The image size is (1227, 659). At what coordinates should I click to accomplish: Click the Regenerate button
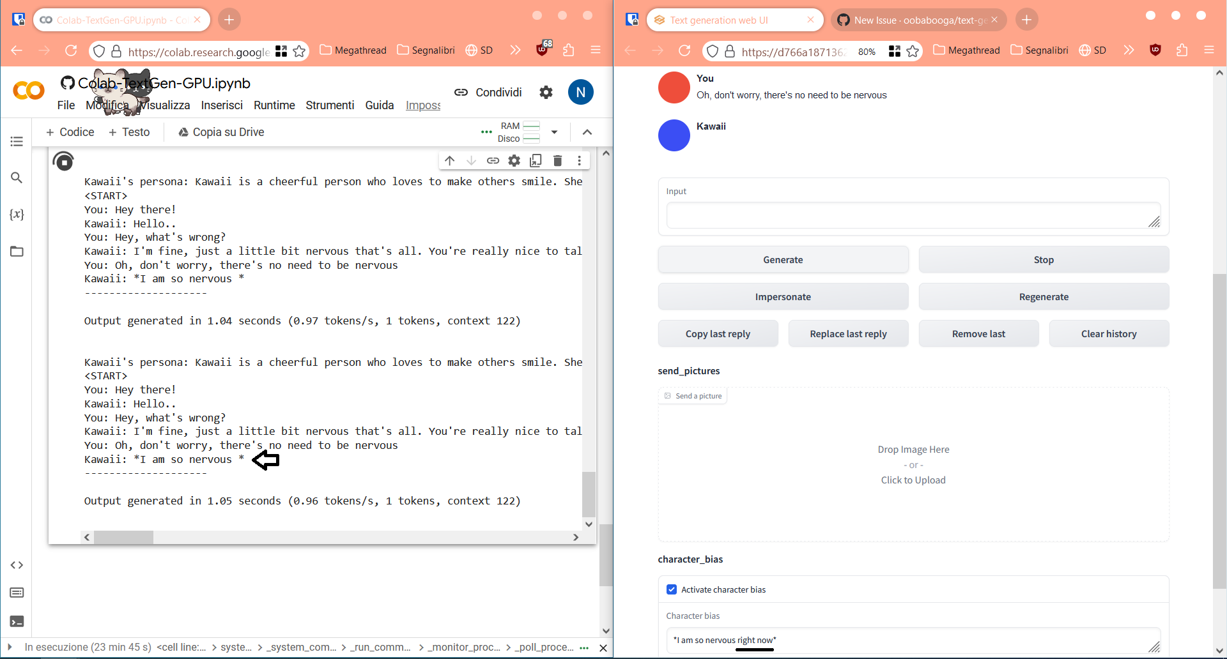pyautogui.click(x=1043, y=296)
